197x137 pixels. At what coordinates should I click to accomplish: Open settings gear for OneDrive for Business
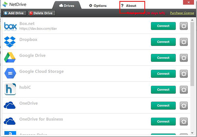[184, 122]
